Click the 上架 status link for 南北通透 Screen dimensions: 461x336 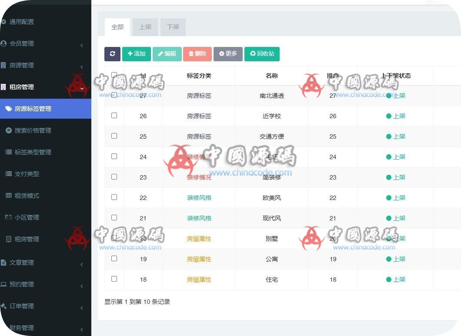point(398,95)
